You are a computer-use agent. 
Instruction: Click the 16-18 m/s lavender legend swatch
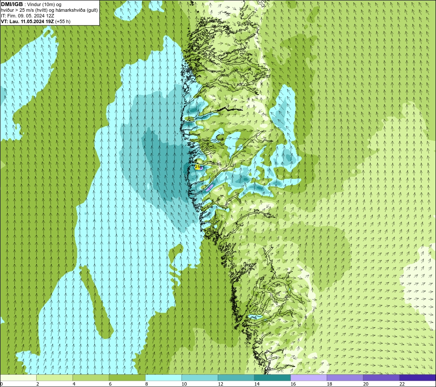[309, 377]
